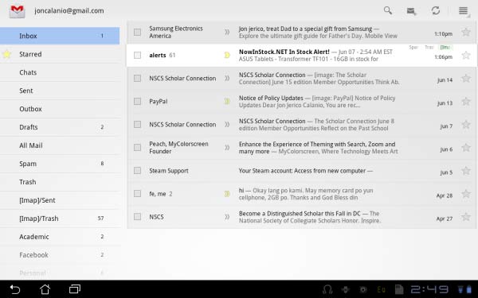Screen dimensions: 478x298
Task: Tap Android back button
Action: click(x=14, y=289)
